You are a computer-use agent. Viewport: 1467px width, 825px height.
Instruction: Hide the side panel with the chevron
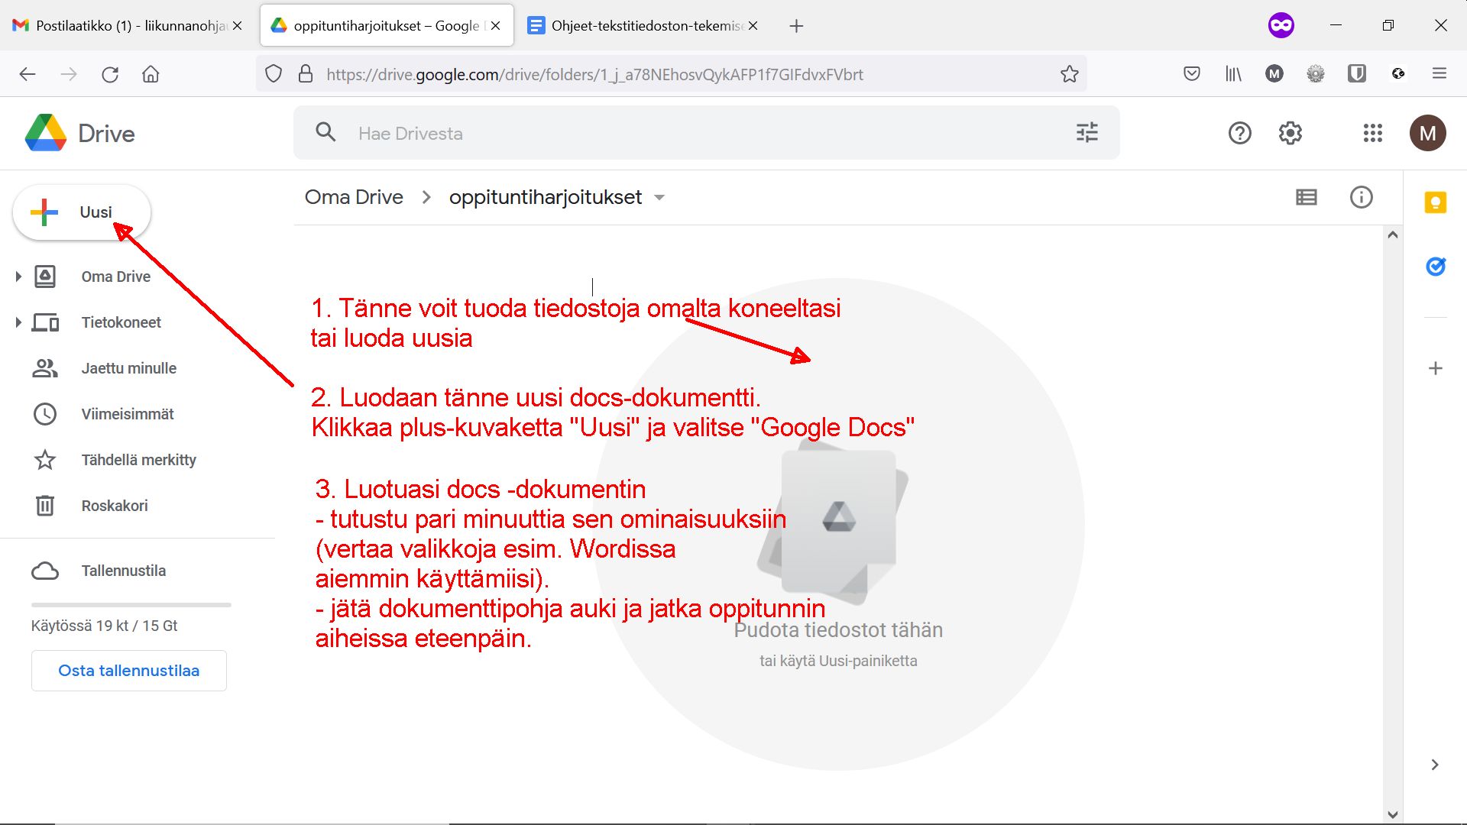point(1434,765)
